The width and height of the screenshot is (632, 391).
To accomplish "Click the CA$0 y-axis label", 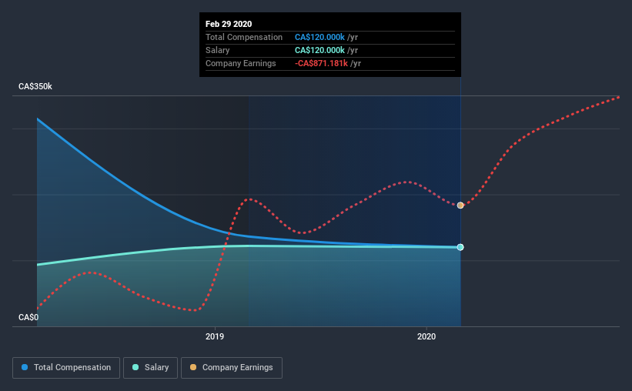I will click(28, 317).
